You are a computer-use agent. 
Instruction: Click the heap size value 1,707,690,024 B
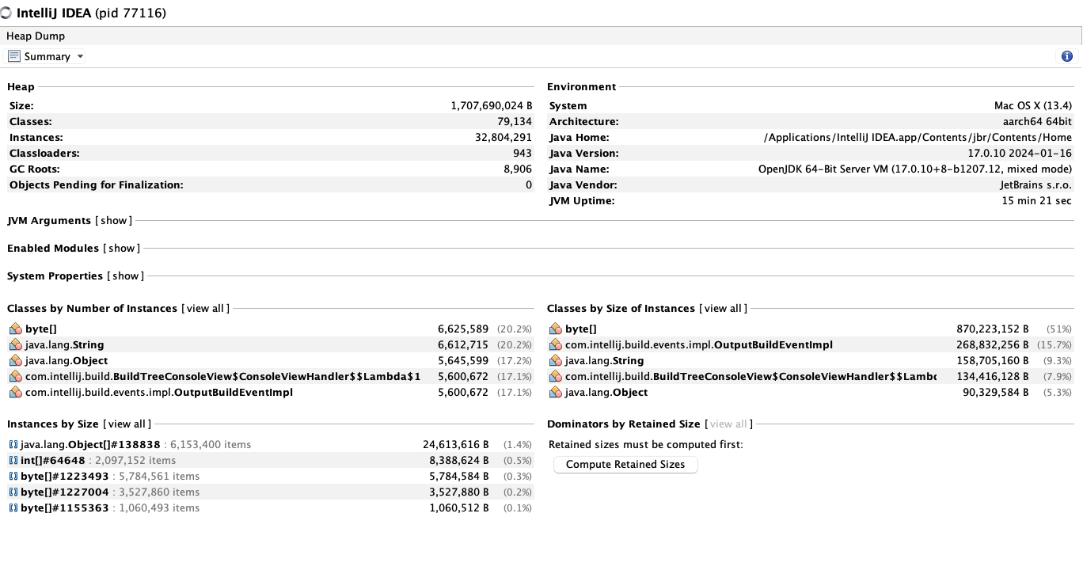pos(492,106)
